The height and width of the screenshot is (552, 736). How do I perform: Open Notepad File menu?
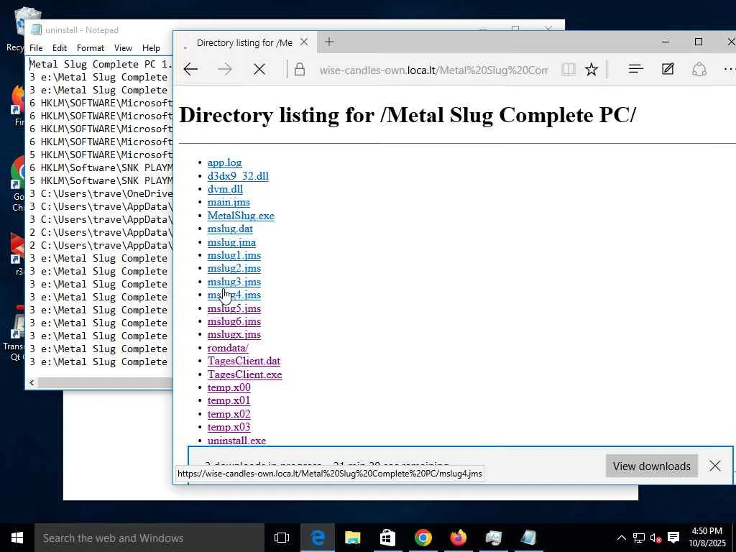pyautogui.click(x=36, y=48)
